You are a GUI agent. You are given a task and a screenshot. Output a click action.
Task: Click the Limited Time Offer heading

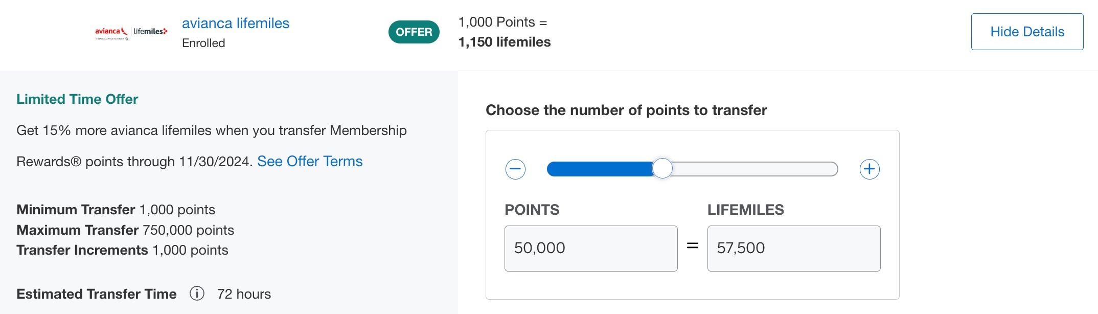coord(77,99)
